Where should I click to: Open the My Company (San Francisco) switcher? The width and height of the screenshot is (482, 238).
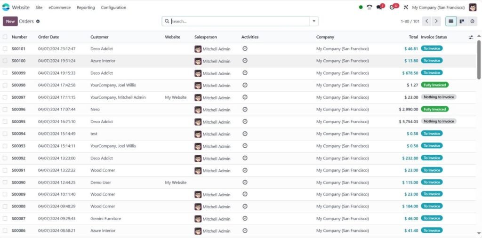438,8
